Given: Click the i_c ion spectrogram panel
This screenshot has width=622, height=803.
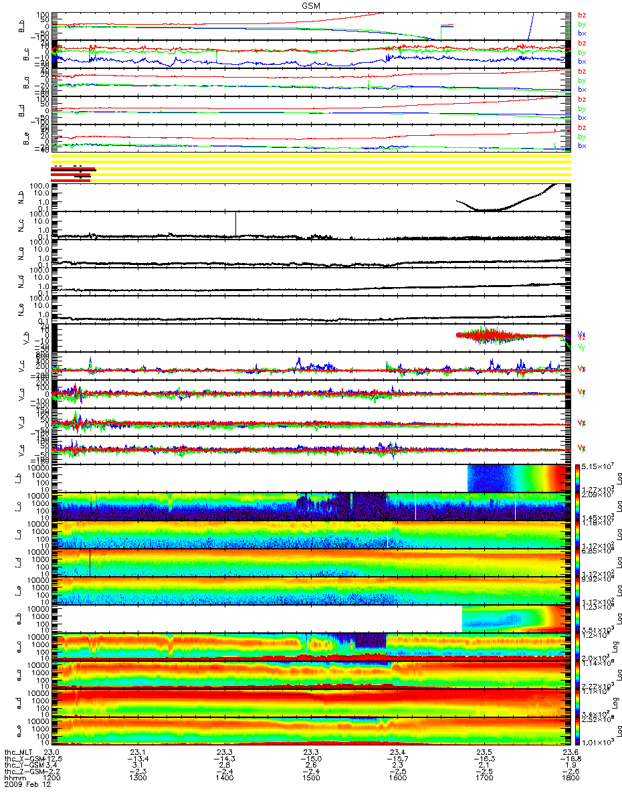Looking at the screenshot, I should 312,506.
